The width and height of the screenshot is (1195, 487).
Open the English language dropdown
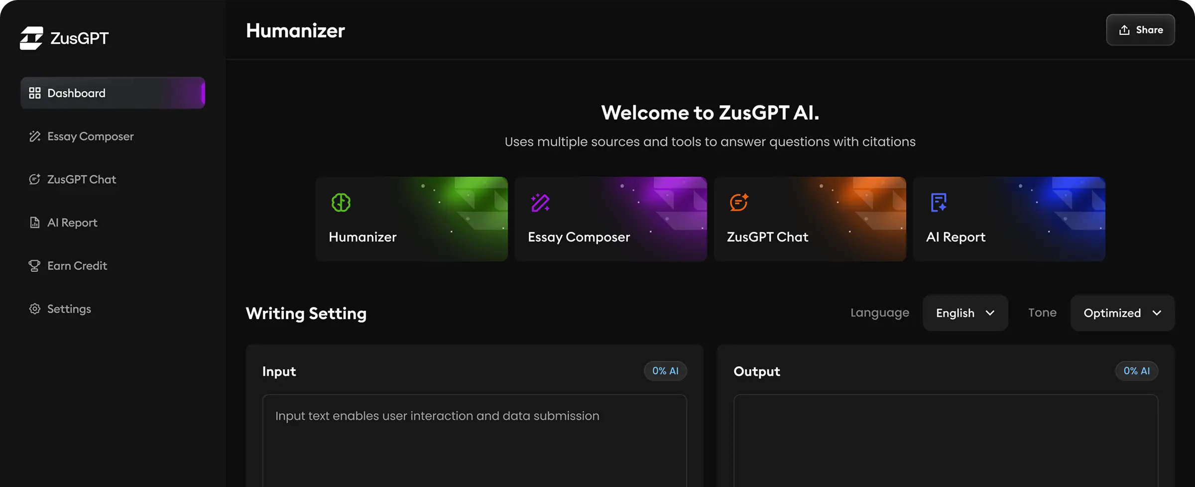point(965,313)
